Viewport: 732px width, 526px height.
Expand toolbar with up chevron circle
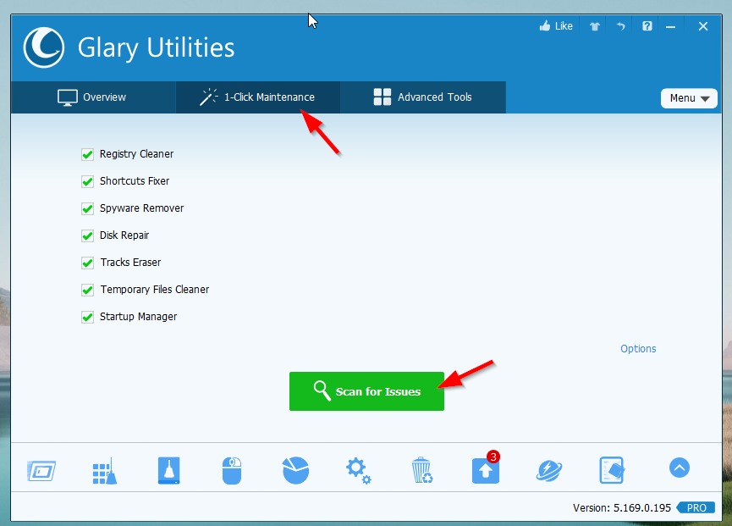[x=680, y=468]
